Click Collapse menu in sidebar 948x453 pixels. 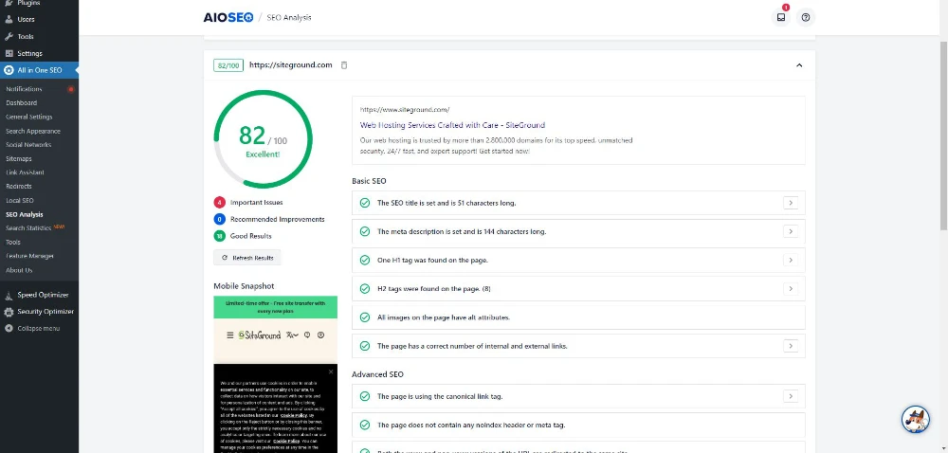pos(39,329)
